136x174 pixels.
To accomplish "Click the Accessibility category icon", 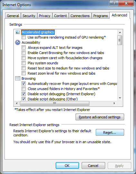I will click(18, 42).
